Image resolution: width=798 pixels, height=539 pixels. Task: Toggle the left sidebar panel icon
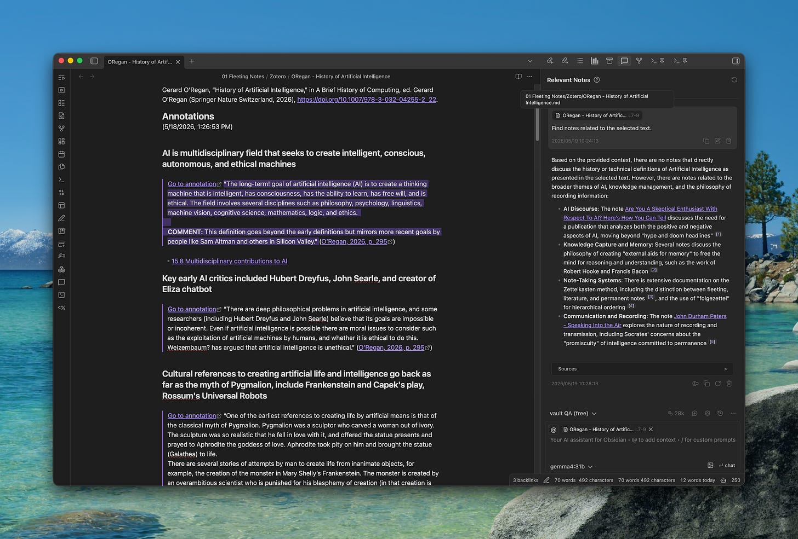pos(94,61)
